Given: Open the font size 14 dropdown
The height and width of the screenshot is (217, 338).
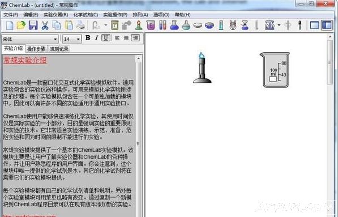Looking at the screenshot, I should coord(72,39).
